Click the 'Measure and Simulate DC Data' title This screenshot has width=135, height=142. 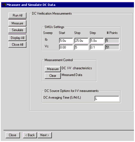point(31,5)
